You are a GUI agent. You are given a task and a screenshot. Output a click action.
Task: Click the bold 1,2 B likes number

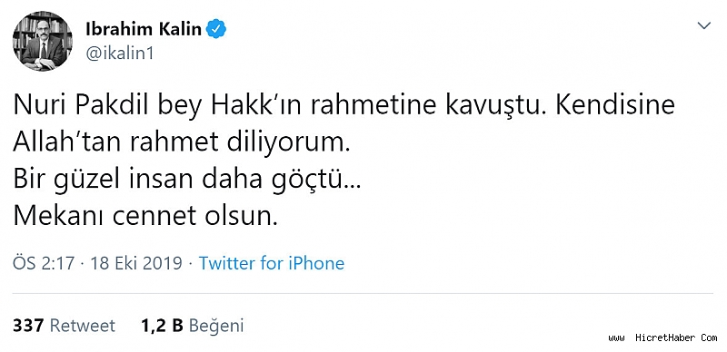(x=163, y=326)
